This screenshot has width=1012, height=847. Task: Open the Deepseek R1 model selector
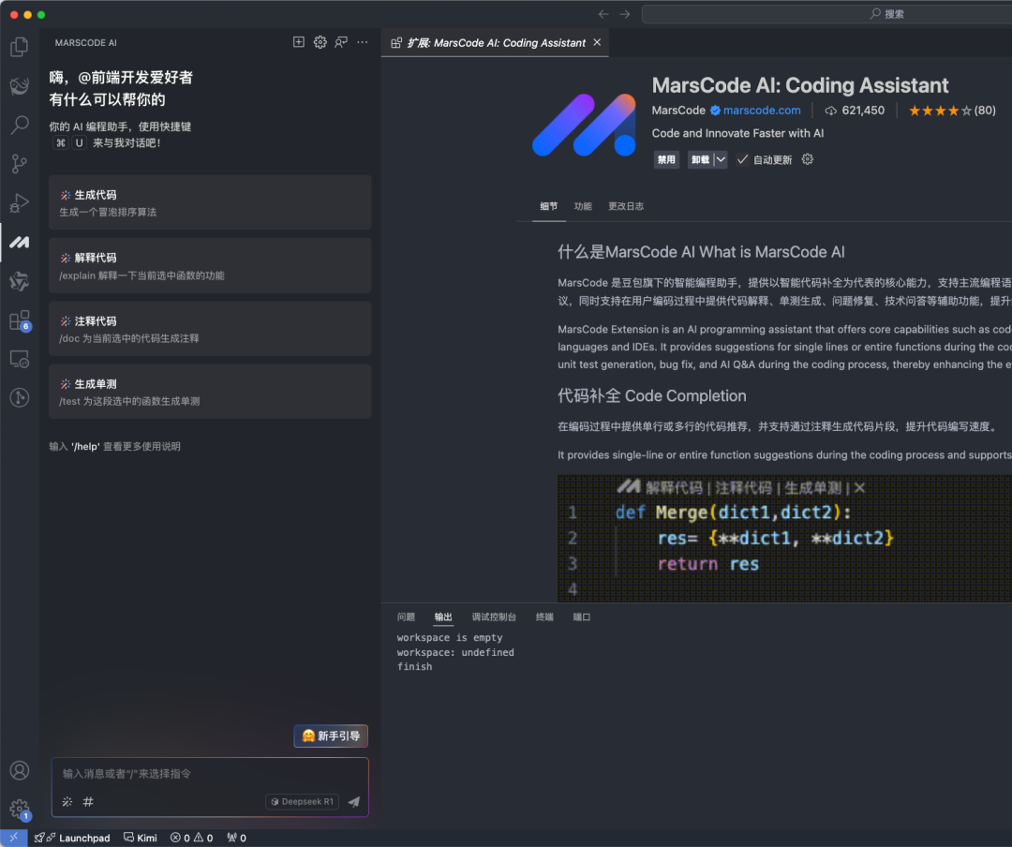pyautogui.click(x=302, y=802)
